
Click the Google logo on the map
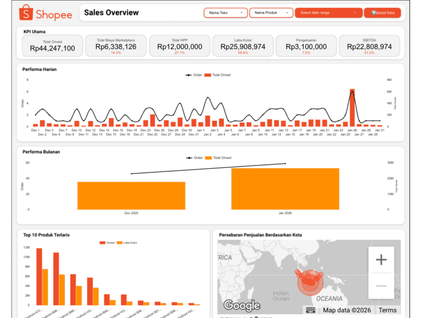tap(242, 305)
